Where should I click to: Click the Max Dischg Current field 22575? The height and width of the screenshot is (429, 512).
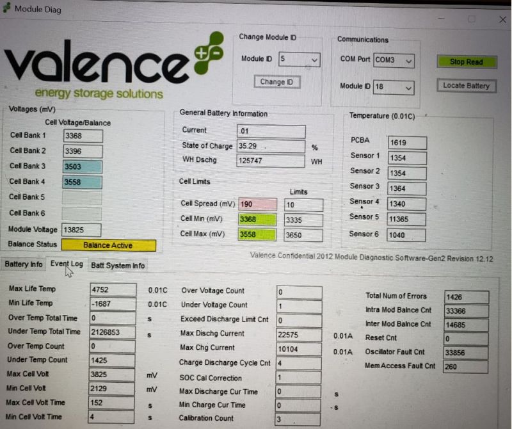(x=299, y=335)
